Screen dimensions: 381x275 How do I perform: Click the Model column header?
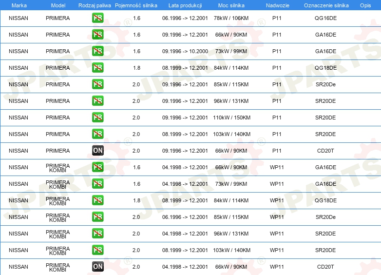(58, 5)
